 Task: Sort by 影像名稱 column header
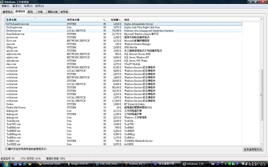click(35, 20)
